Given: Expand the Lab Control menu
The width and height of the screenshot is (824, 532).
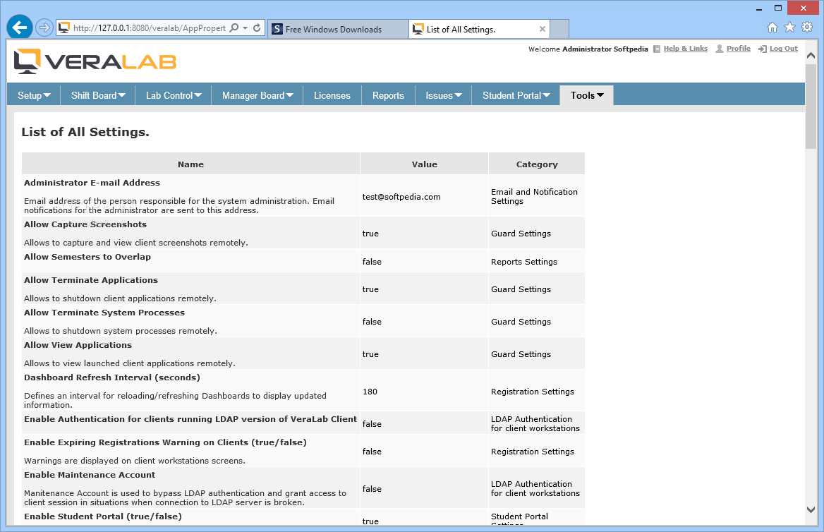Looking at the screenshot, I should click(174, 95).
